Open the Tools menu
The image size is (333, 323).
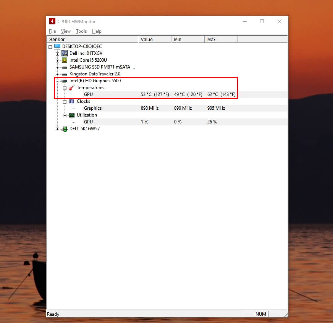pos(81,31)
